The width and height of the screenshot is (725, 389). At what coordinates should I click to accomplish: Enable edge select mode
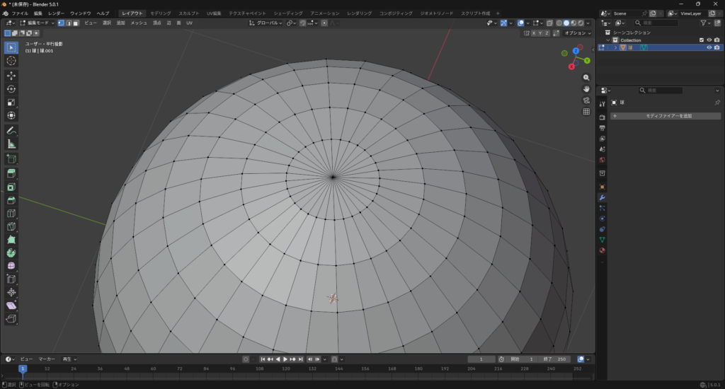pos(69,23)
